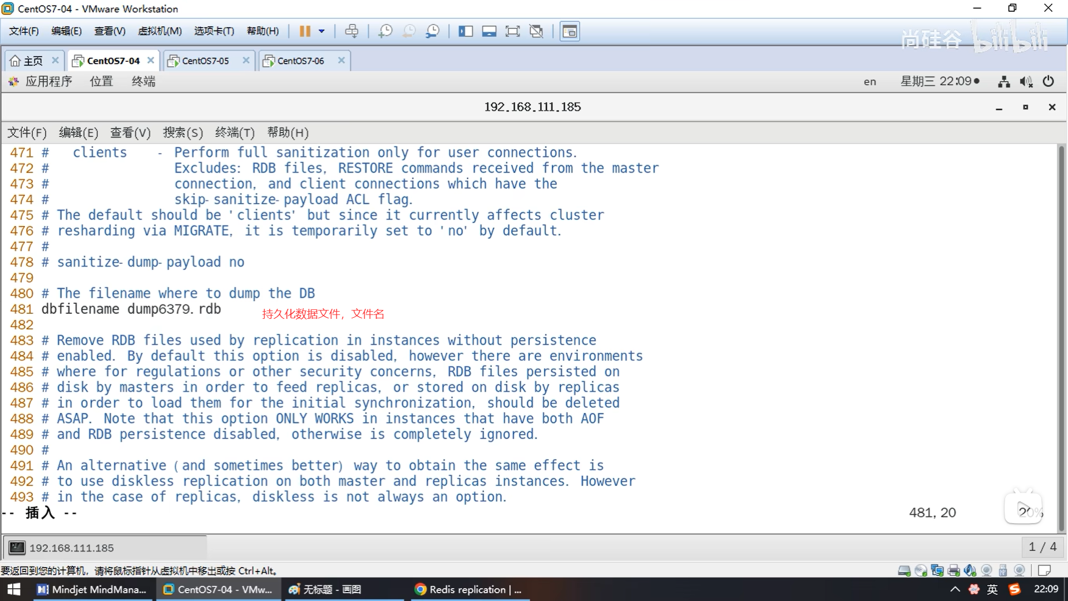Enter full screen mode

tap(512, 31)
